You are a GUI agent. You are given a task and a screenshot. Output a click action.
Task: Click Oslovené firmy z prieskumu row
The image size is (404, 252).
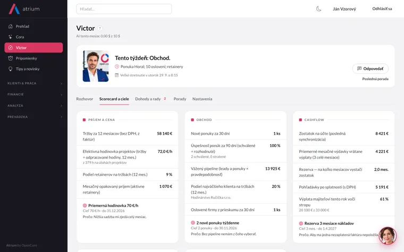235,210
